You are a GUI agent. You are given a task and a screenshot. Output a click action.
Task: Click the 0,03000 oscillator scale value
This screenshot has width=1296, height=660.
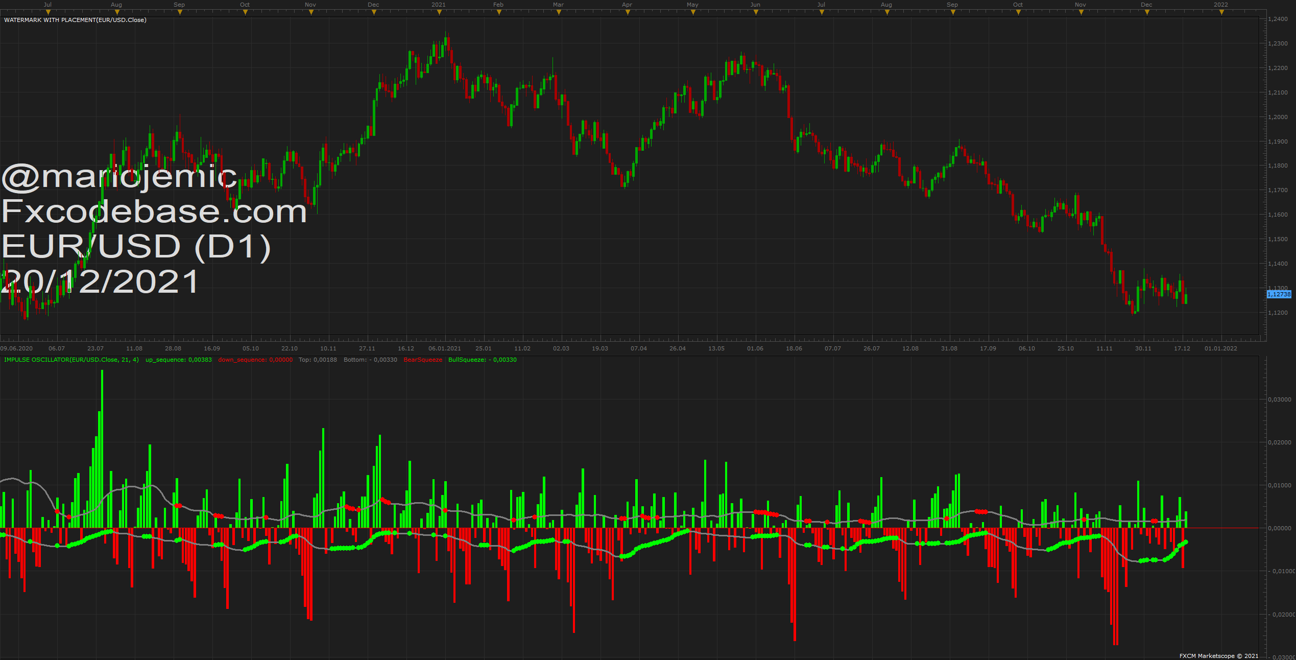pyautogui.click(x=1280, y=399)
